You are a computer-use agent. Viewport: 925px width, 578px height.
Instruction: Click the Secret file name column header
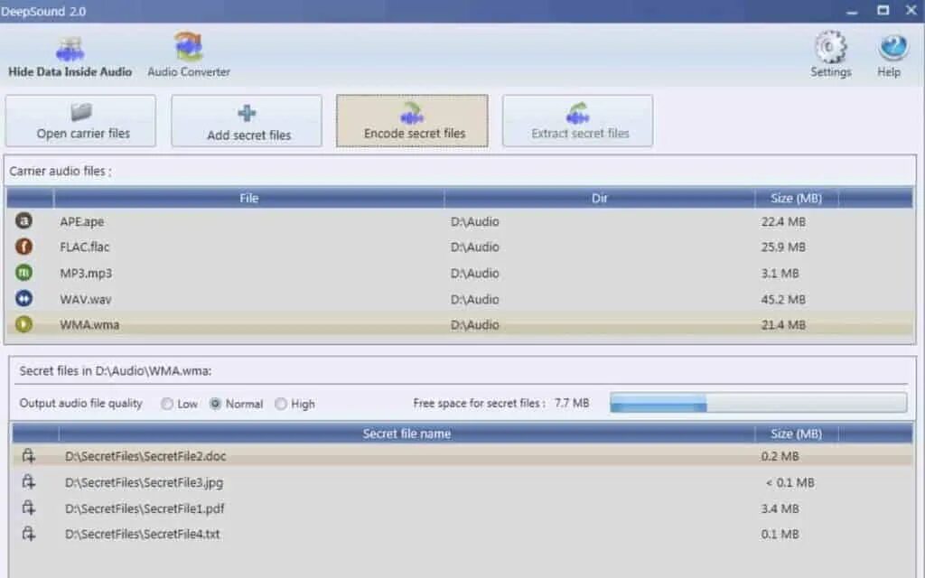coord(406,433)
